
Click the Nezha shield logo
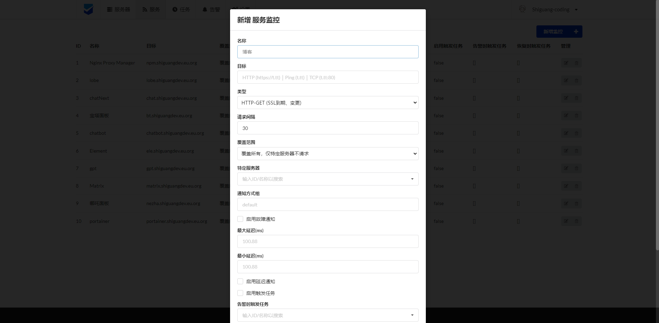pyautogui.click(x=88, y=9)
